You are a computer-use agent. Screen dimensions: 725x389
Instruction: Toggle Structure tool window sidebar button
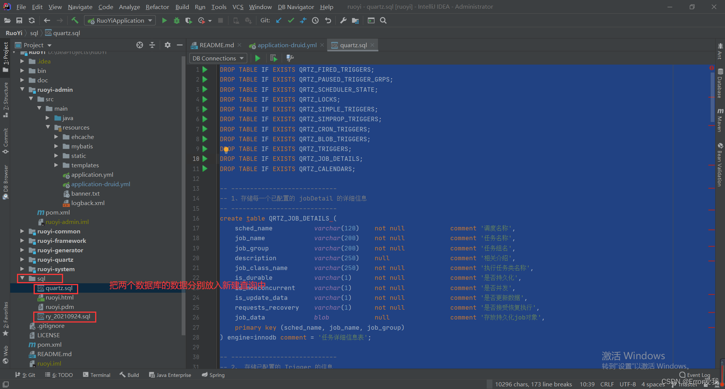pyautogui.click(x=5, y=100)
